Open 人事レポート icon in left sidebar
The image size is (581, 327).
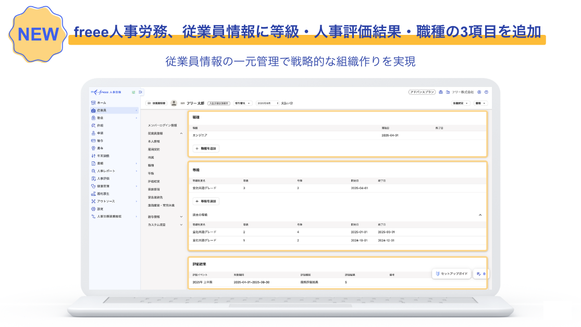pyautogui.click(x=93, y=171)
